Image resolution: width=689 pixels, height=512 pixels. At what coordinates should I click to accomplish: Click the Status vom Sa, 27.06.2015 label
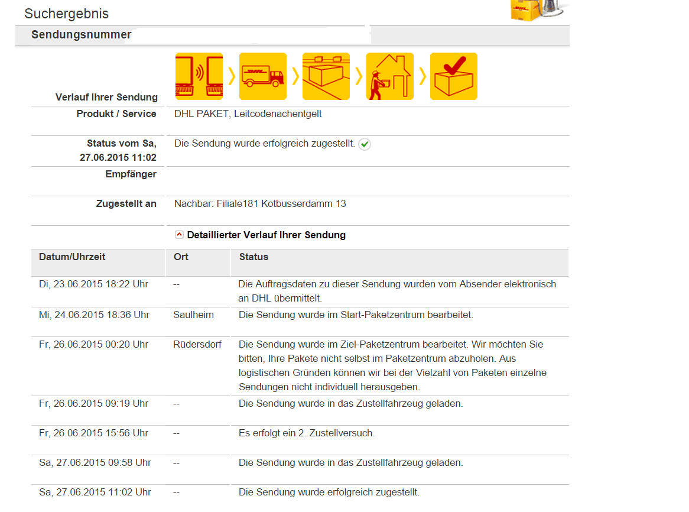point(118,150)
